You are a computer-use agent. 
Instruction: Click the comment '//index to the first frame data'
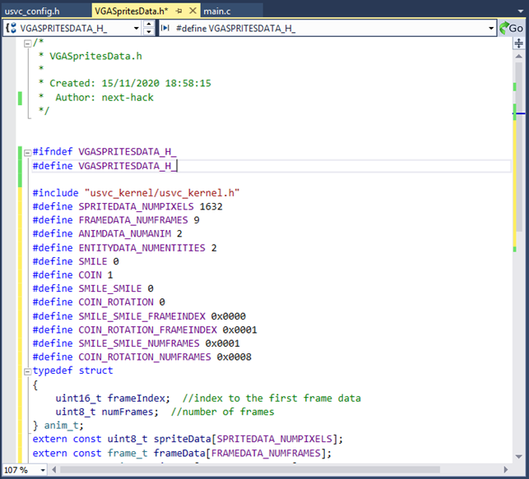271,398
